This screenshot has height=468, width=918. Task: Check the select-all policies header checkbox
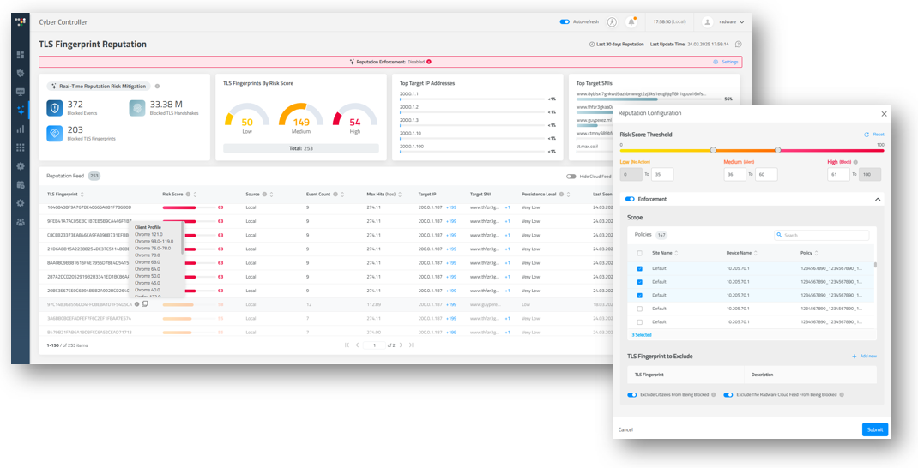639,253
